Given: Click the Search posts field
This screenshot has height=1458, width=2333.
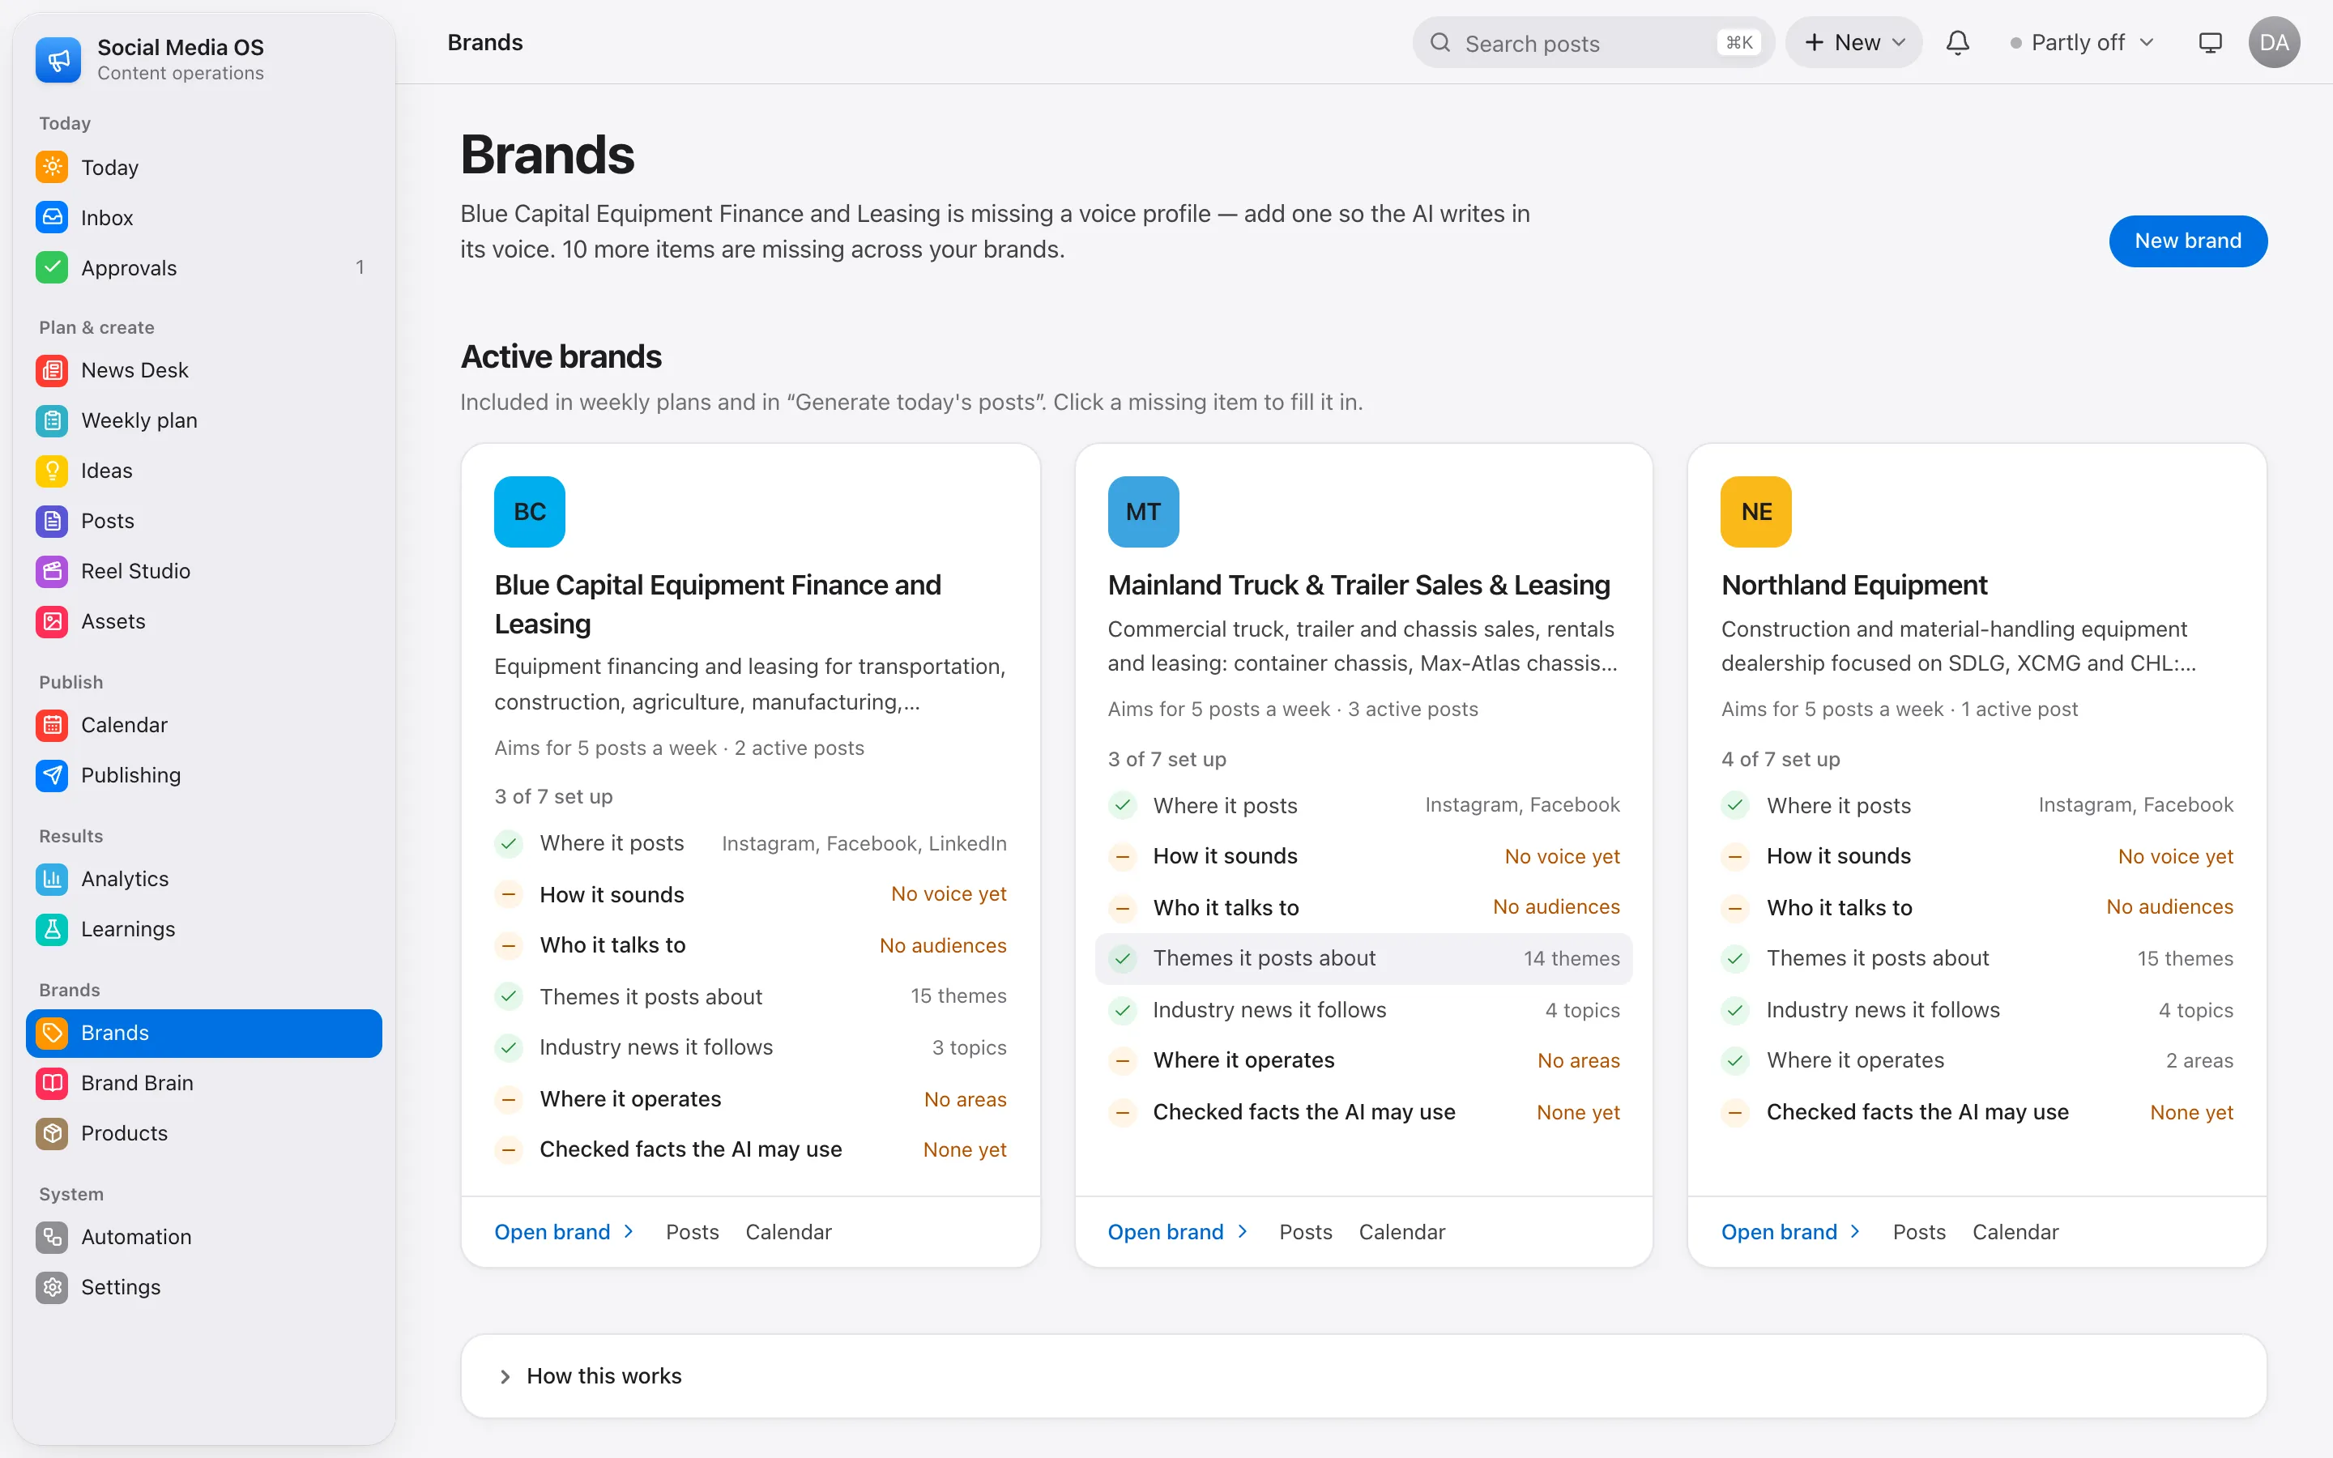Looking at the screenshot, I should click(1593, 42).
